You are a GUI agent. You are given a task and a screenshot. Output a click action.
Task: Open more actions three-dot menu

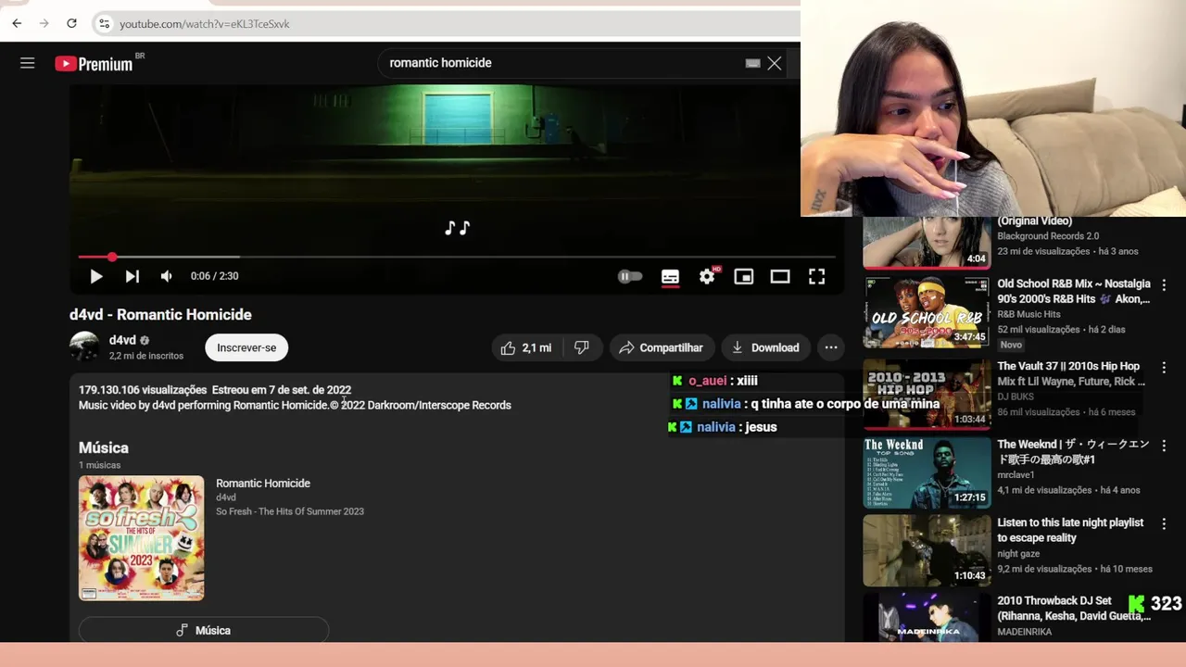[x=831, y=347]
